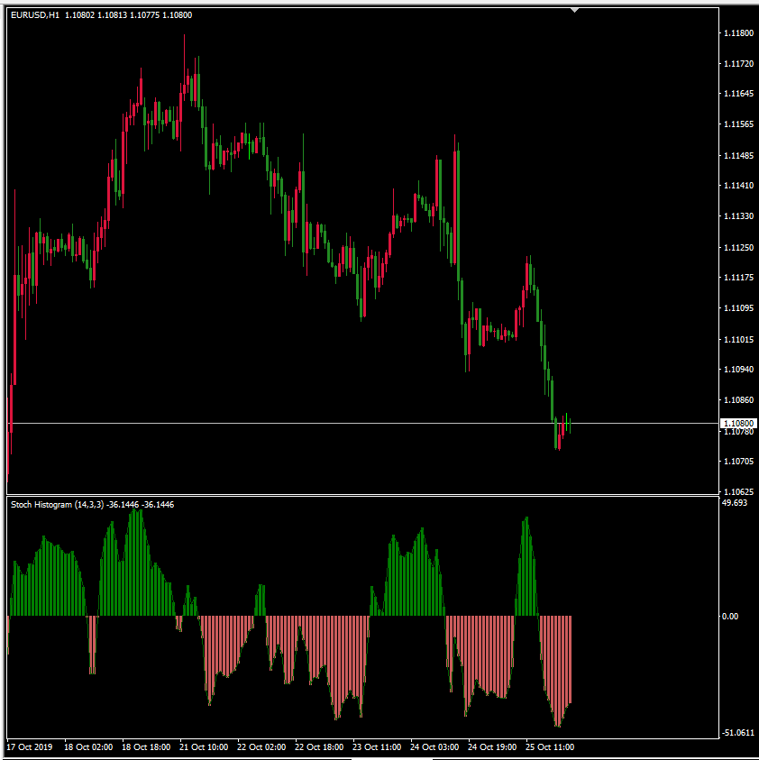This screenshot has height=760, width=759.
Task: Click the chart shift triangle marker at top
Action: point(574,10)
